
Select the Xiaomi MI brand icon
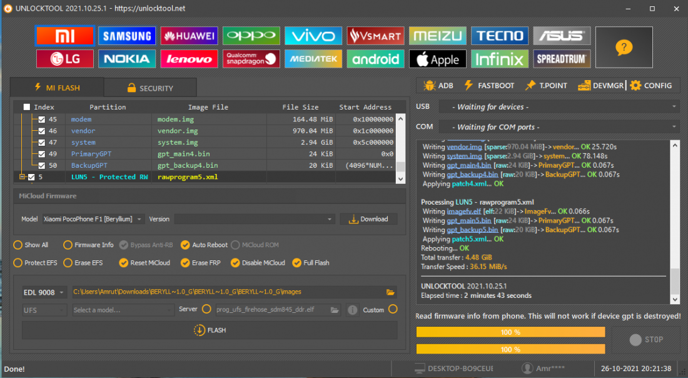coord(65,36)
